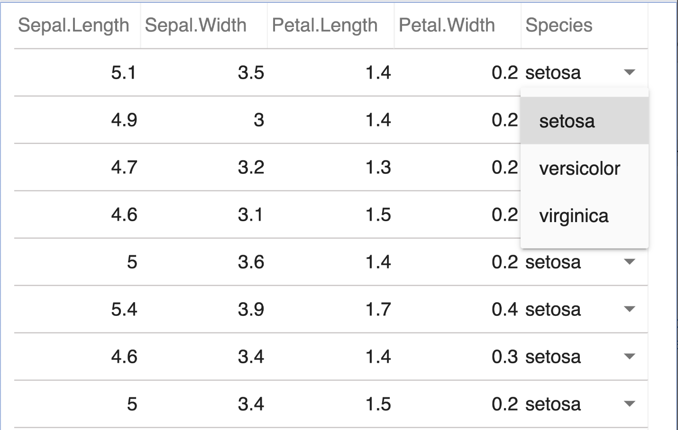Expand species dropdown in the 3.6 sepal width row
This screenshot has height=430, width=678.
629,262
